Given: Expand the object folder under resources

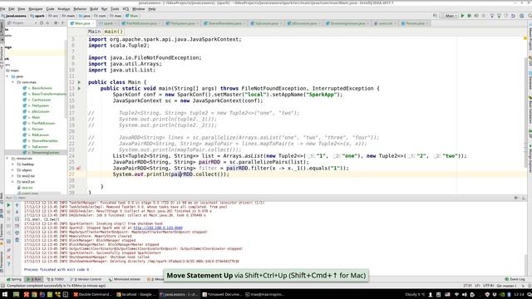Looking at the screenshot, I should point(13,170).
